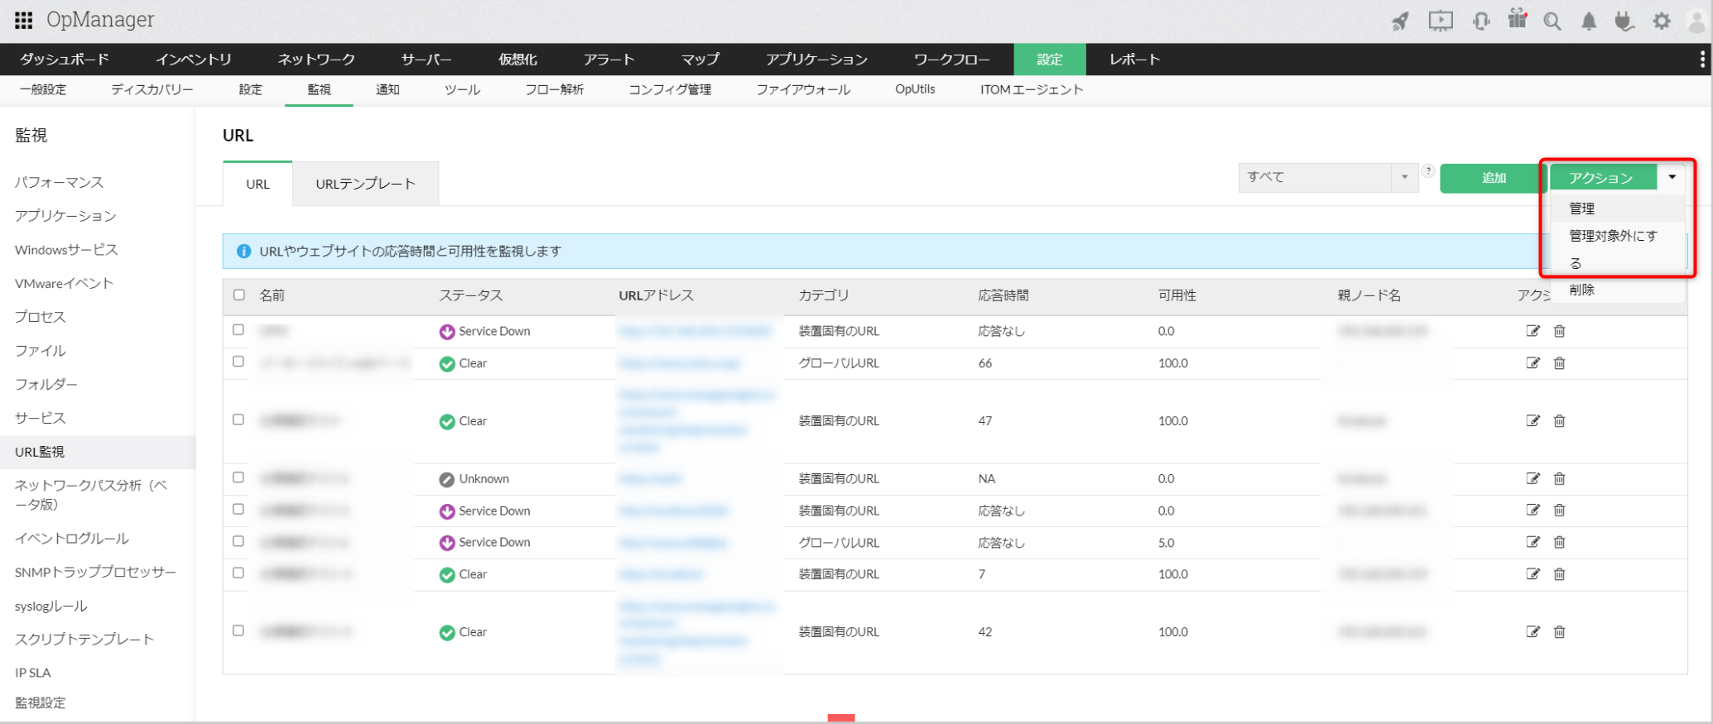Open イベントログルール in the sidebar
This screenshot has height=724, width=1713.
(x=72, y=539)
